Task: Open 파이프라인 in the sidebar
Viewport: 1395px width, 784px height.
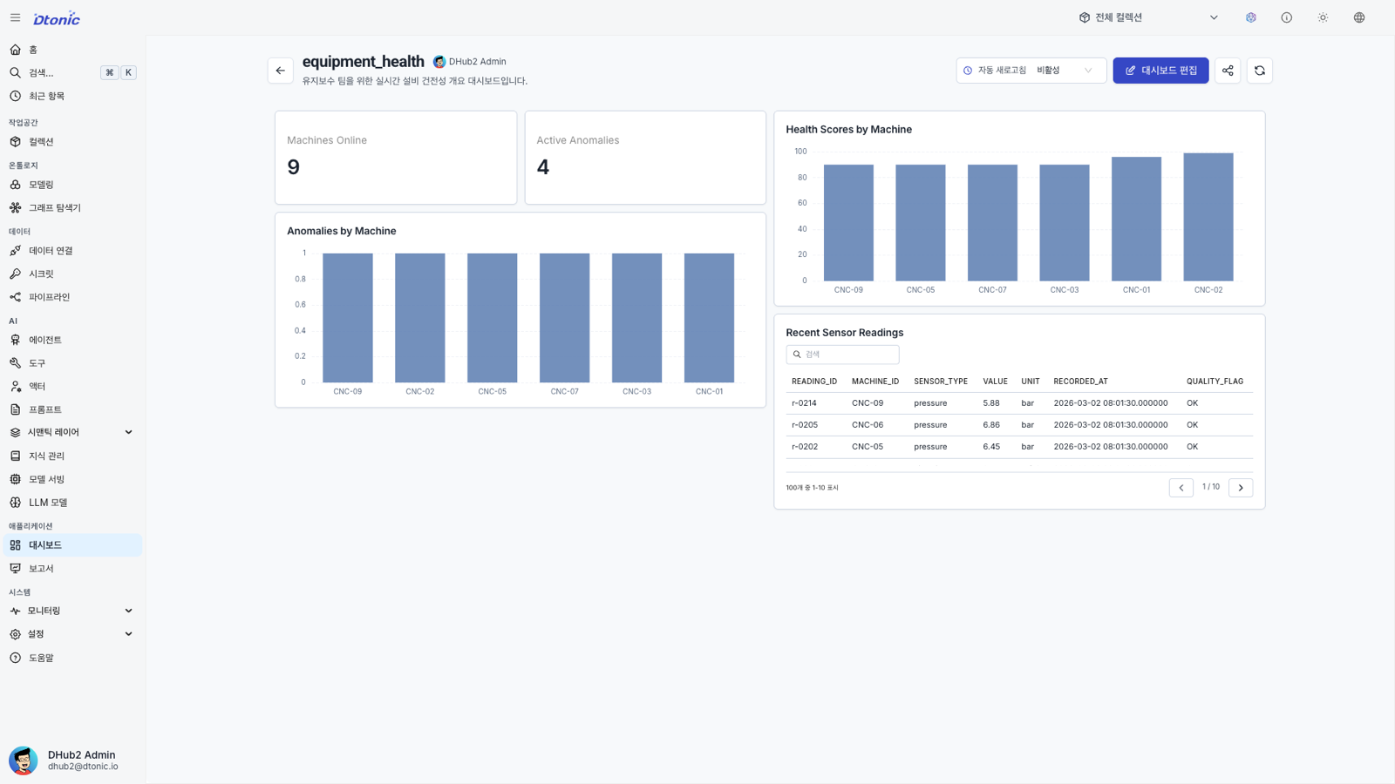Action: [72, 297]
